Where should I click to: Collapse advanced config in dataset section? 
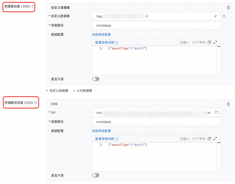101,35
